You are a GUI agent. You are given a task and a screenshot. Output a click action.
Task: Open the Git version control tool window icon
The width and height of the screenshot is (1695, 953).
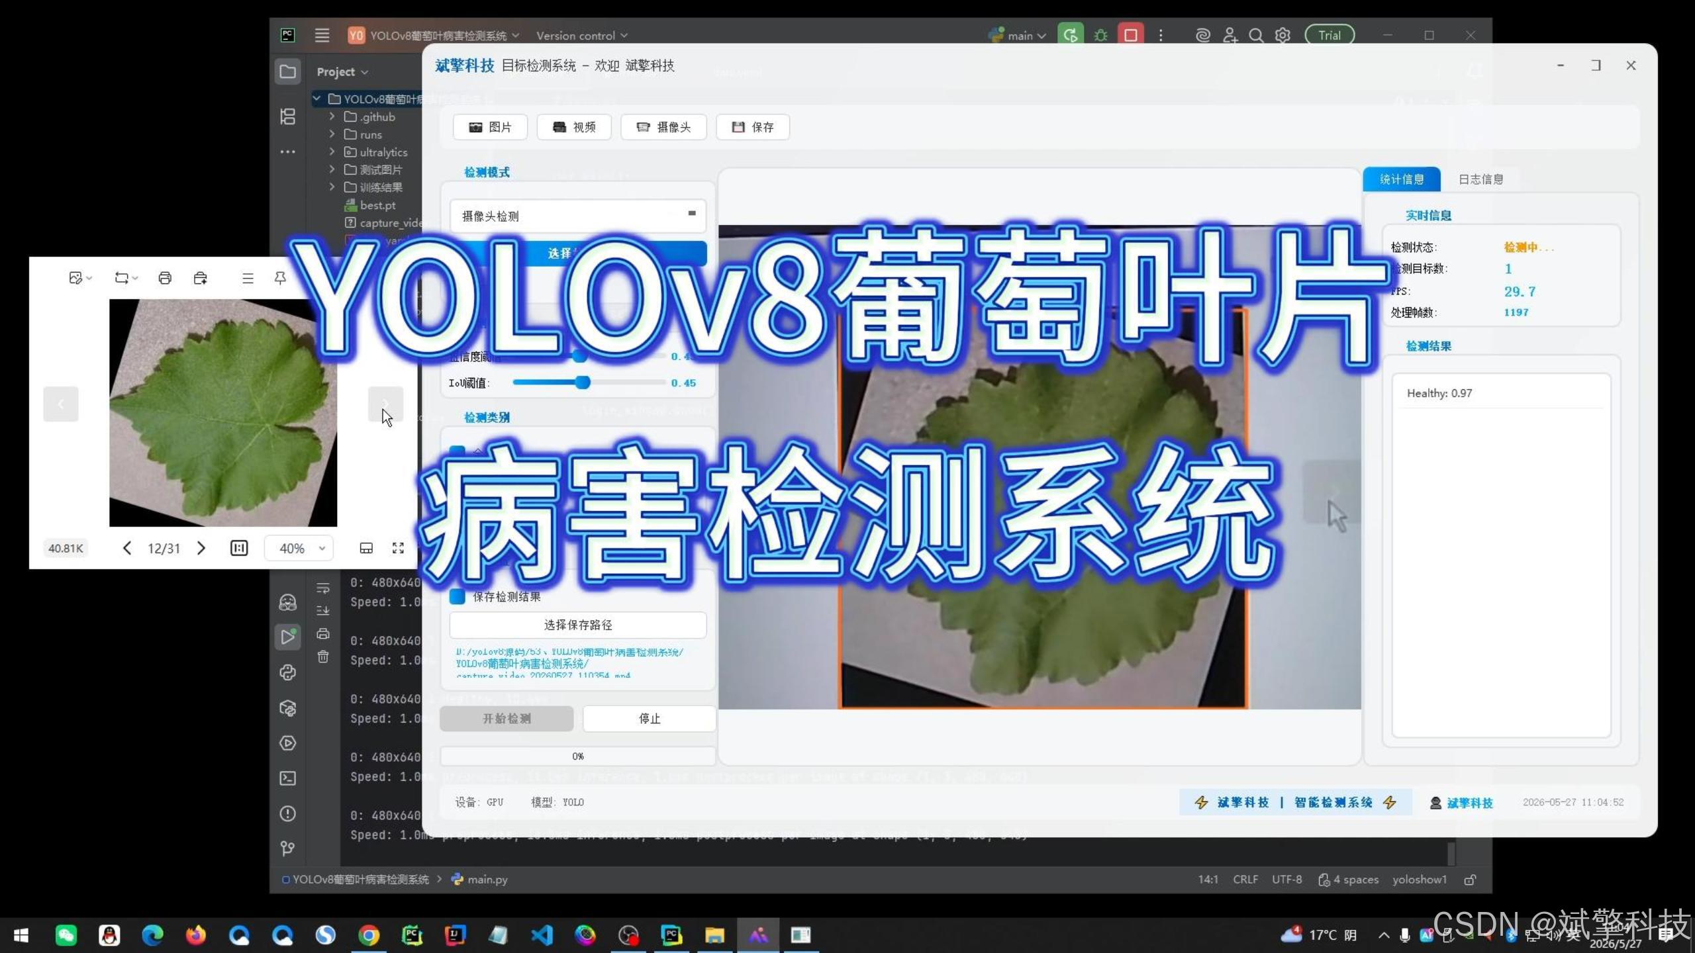pyautogui.click(x=287, y=848)
